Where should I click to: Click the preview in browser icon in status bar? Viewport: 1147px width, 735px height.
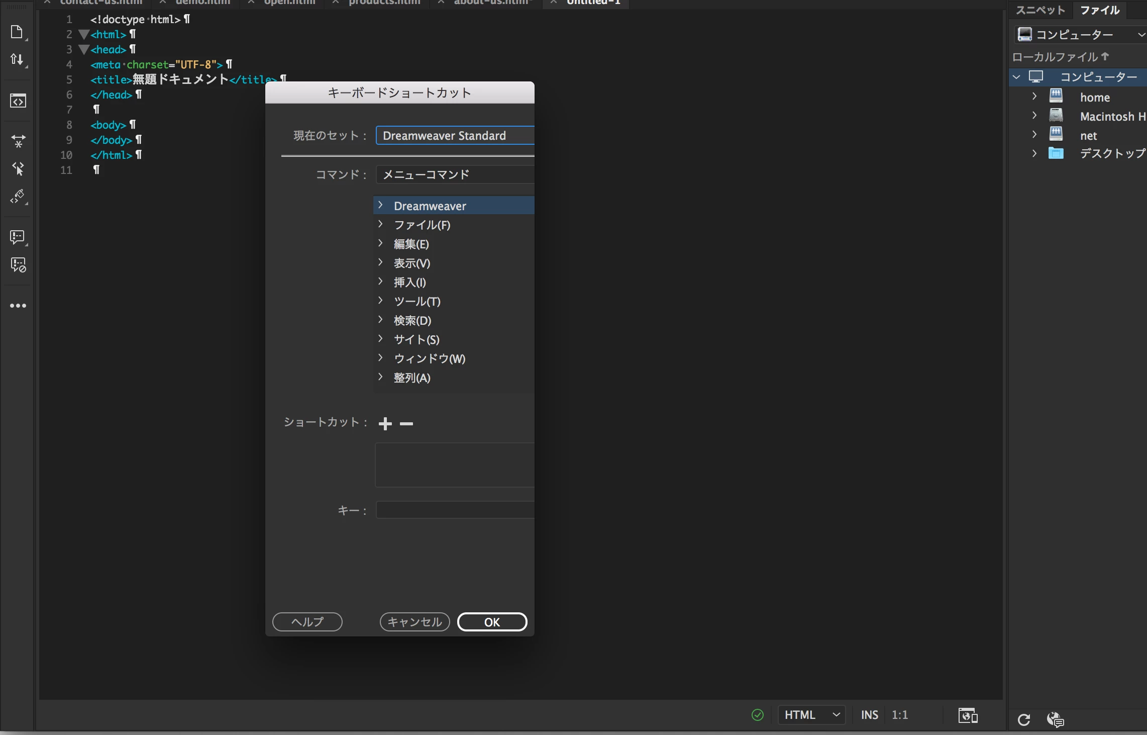[968, 715]
